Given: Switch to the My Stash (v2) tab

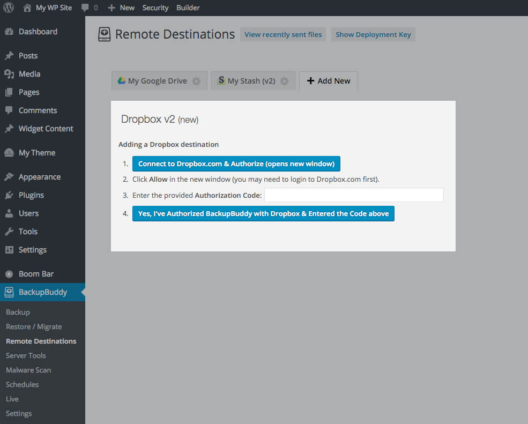Looking at the screenshot, I should [253, 81].
